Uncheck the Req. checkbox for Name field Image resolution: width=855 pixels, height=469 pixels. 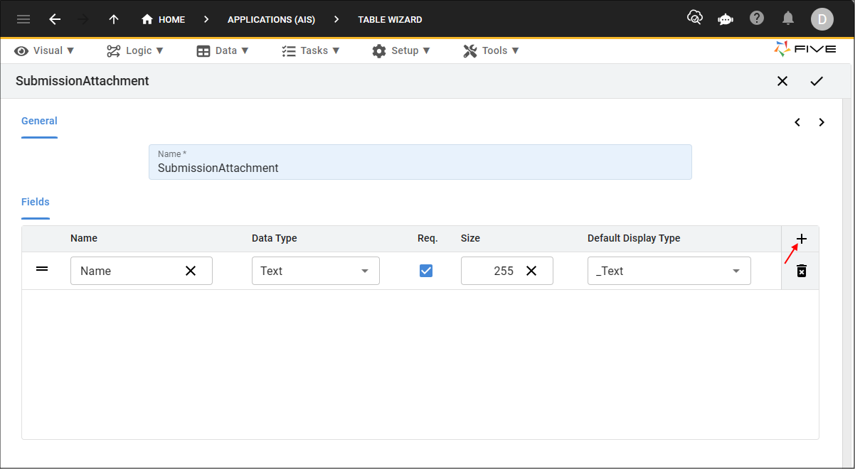(x=426, y=271)
